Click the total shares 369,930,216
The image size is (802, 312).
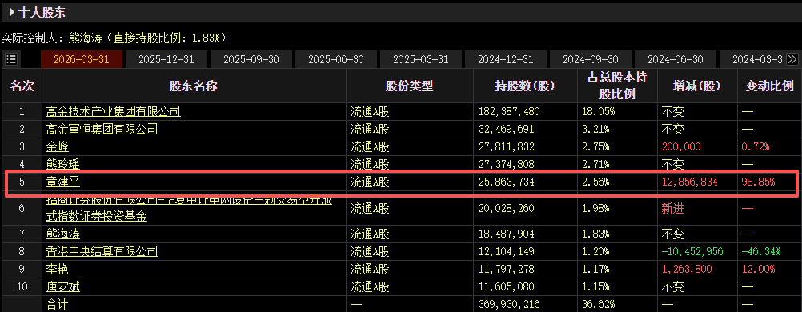pyautogui.click(x=509, y=305)
